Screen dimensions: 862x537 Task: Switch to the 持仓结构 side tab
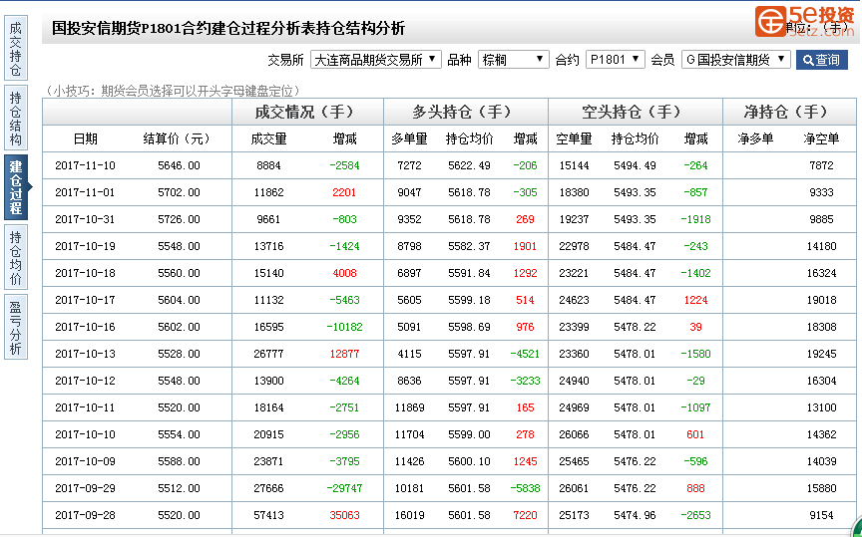pos(16,118)
